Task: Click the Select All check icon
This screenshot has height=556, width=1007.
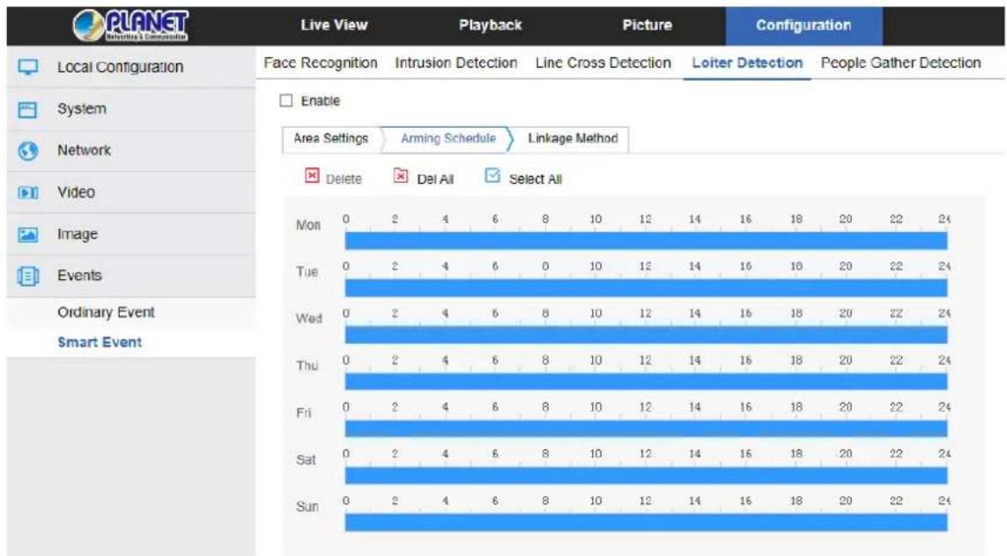Action: 492,176
